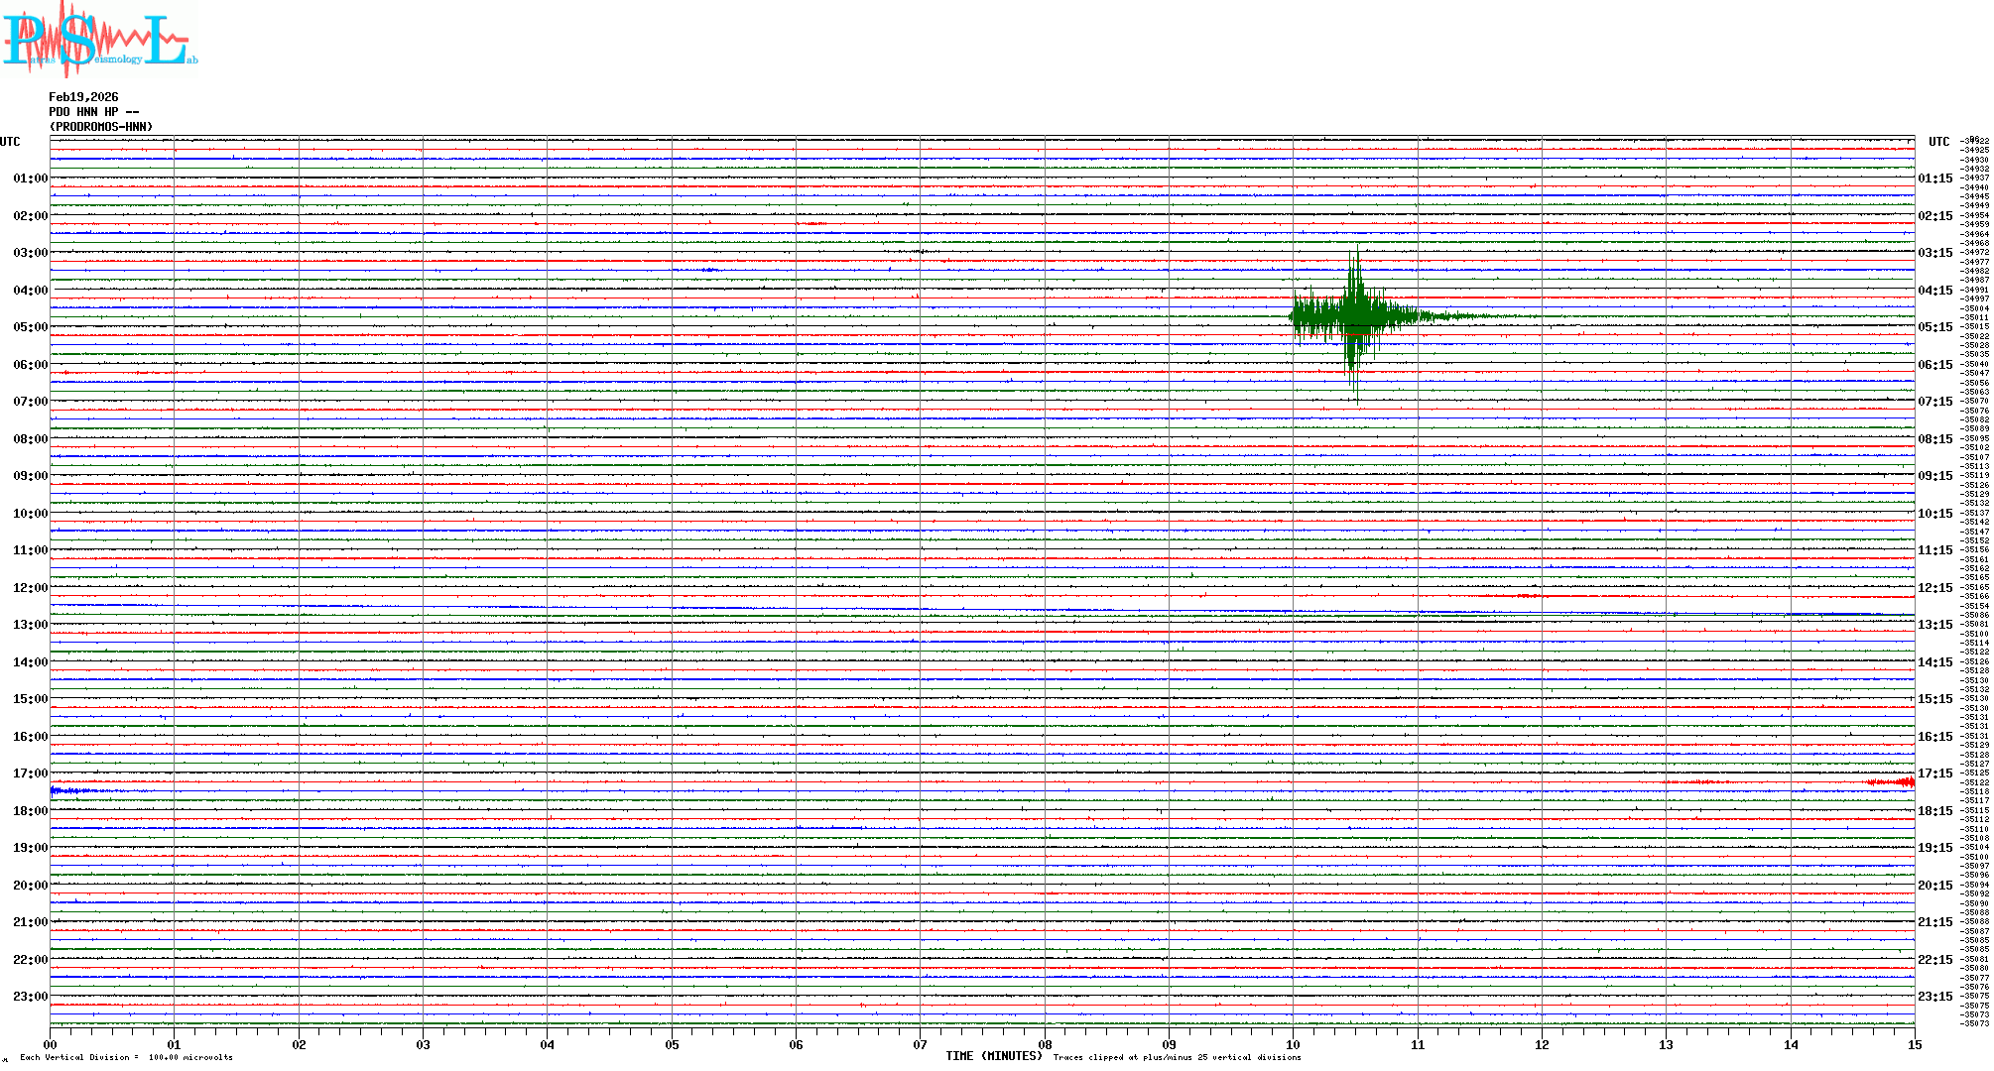Click the 17:15 time label on right axis
Viewport: 1994px width, 1071px height.
click(1934, 773)
